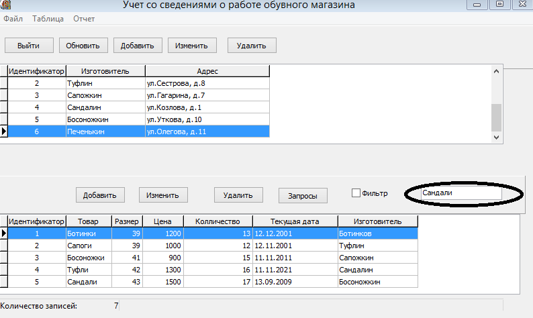Click address ул.Уткова, д.10

pos(207,119)
